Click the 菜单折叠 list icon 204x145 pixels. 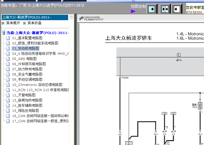(x=24, y=23)
